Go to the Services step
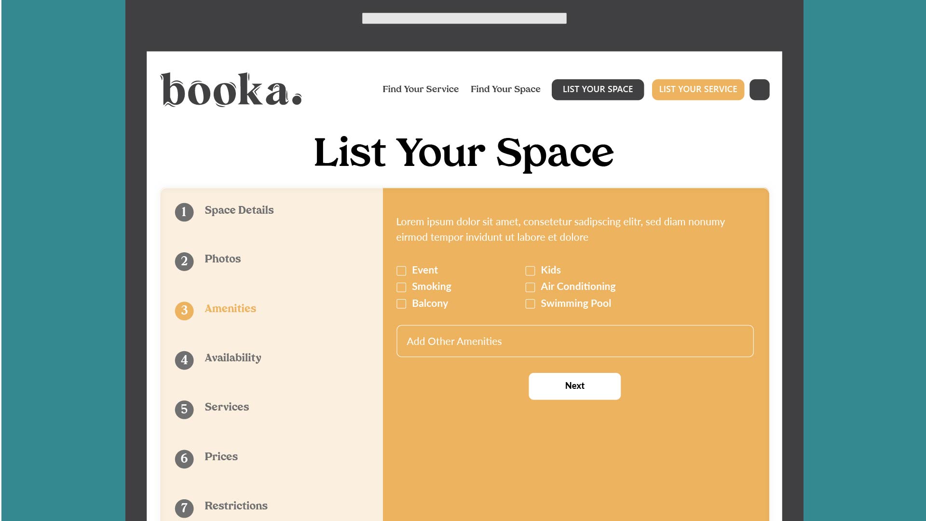This screenshot has width=926, height=521. coord(227,407)
